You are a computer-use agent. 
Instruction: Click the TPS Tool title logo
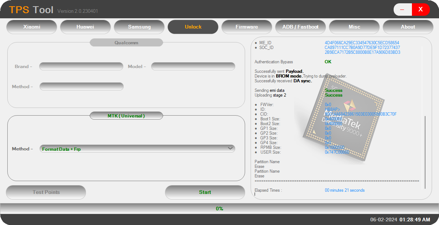coord(31,10)
